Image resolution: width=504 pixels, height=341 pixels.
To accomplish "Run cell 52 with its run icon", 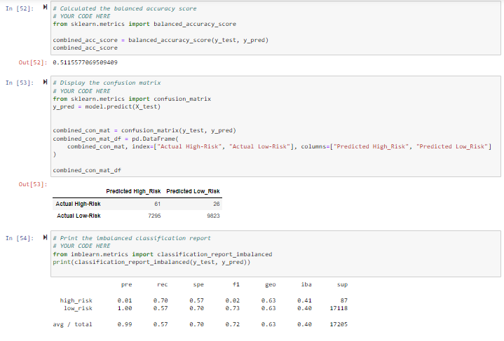I will [x=45, y=8].
